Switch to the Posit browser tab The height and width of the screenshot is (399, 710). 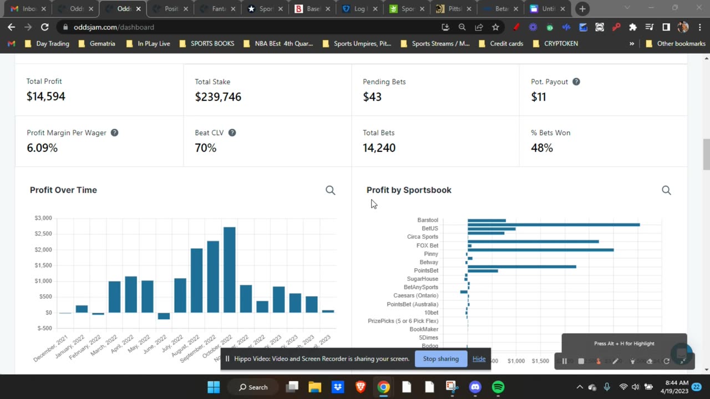171,9
